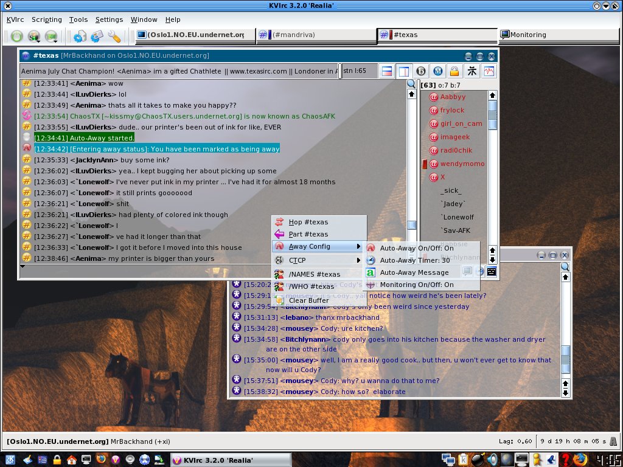This screenshot has height=467, width=623.
Task: Click the down arrow of the lower chat scrollbar
Action: coord(565,393)
